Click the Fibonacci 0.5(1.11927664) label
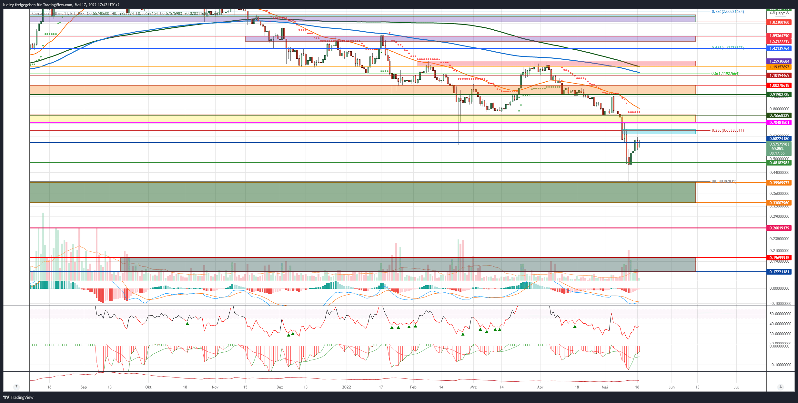Screen dimensions: 798x403 tap(725, 74)
